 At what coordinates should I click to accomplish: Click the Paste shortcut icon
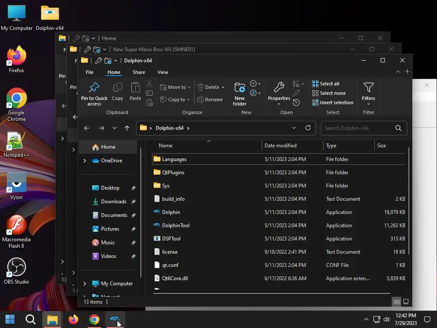point(149,102)
